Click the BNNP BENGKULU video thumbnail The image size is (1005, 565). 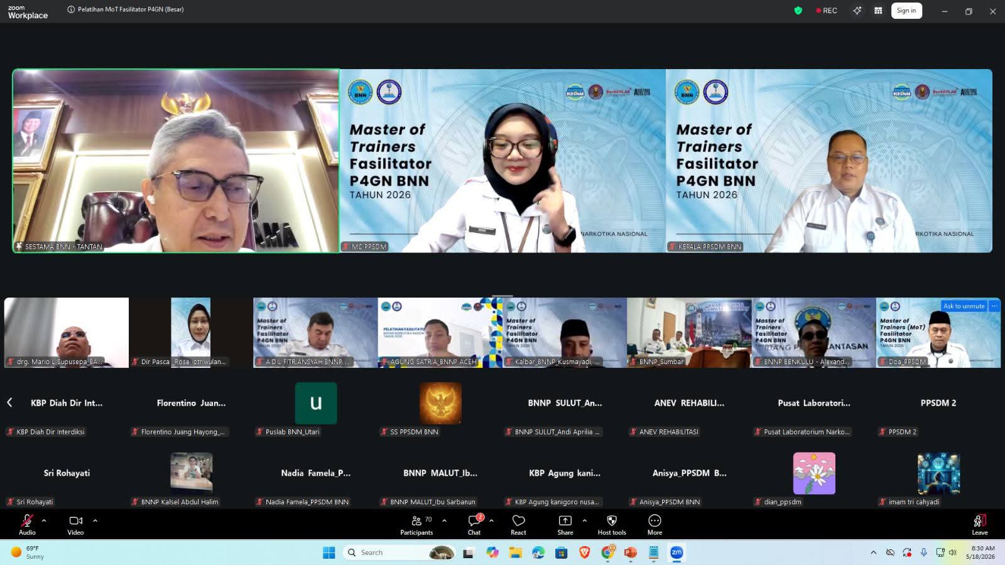814,333
